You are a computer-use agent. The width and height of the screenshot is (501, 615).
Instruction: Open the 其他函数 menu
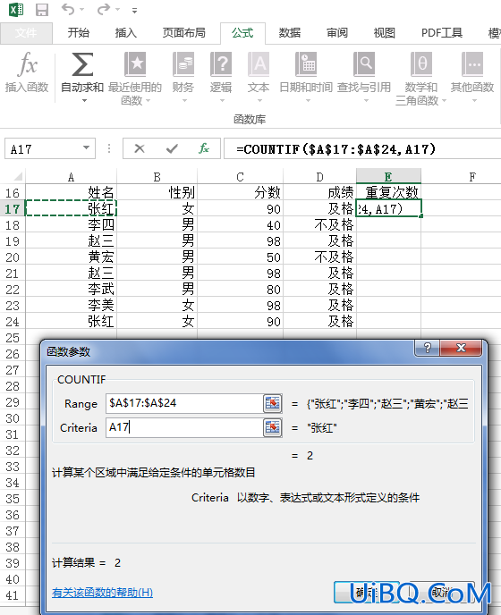pos(472,77)
